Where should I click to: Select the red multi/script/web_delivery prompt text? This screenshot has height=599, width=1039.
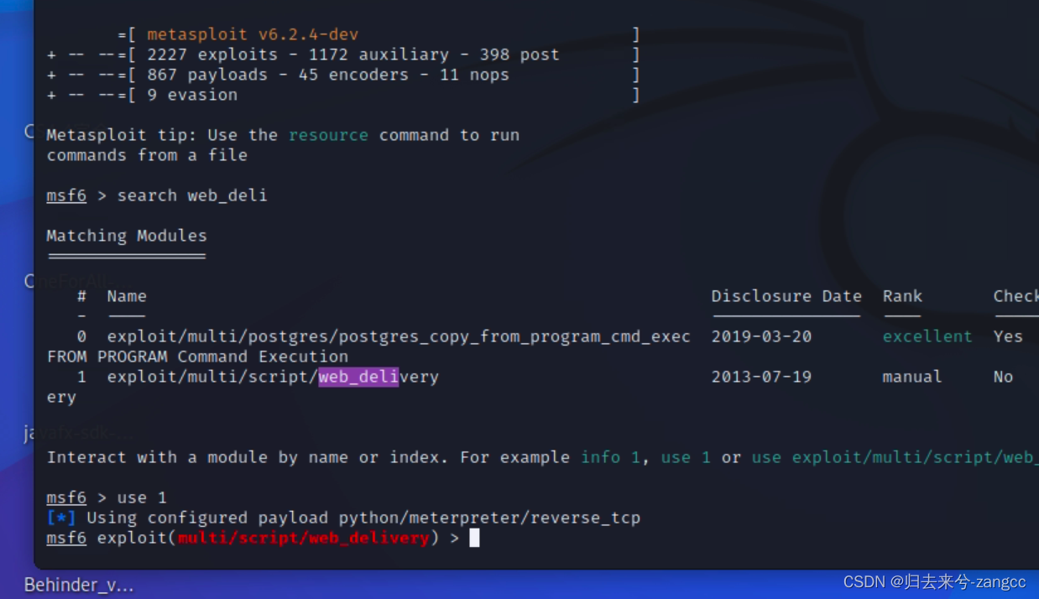pos(302,538)
